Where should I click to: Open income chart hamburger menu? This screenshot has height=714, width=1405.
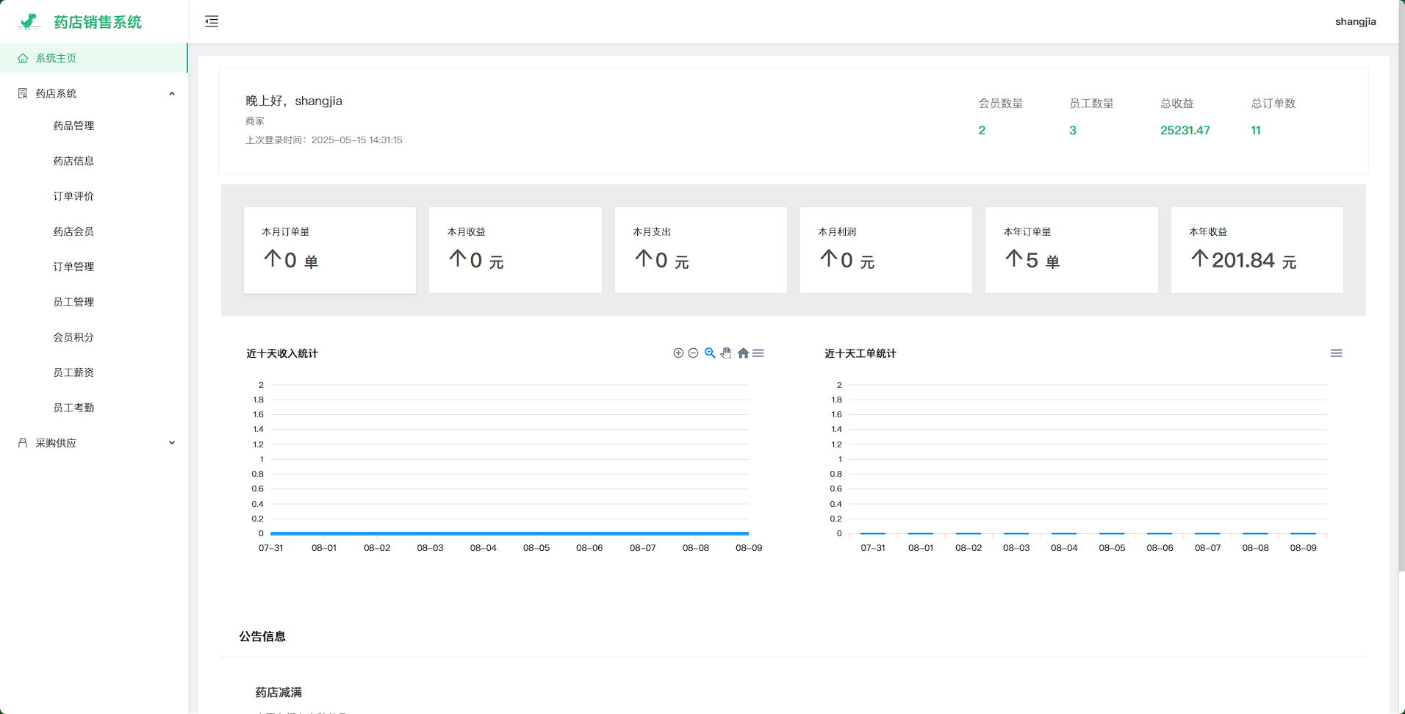click(x=758, y=353)
